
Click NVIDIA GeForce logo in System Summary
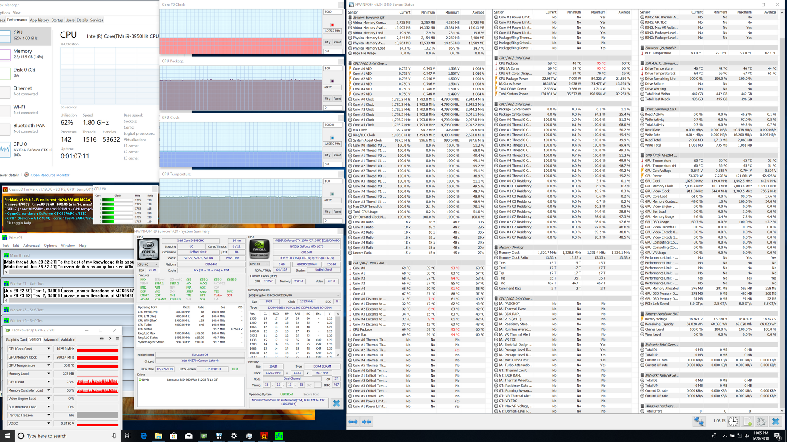click(x=259, y=249)
